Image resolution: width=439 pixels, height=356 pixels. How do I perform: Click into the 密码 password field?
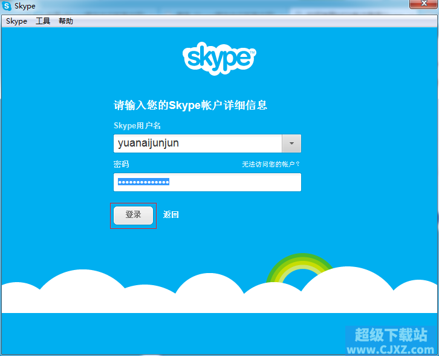207,182
